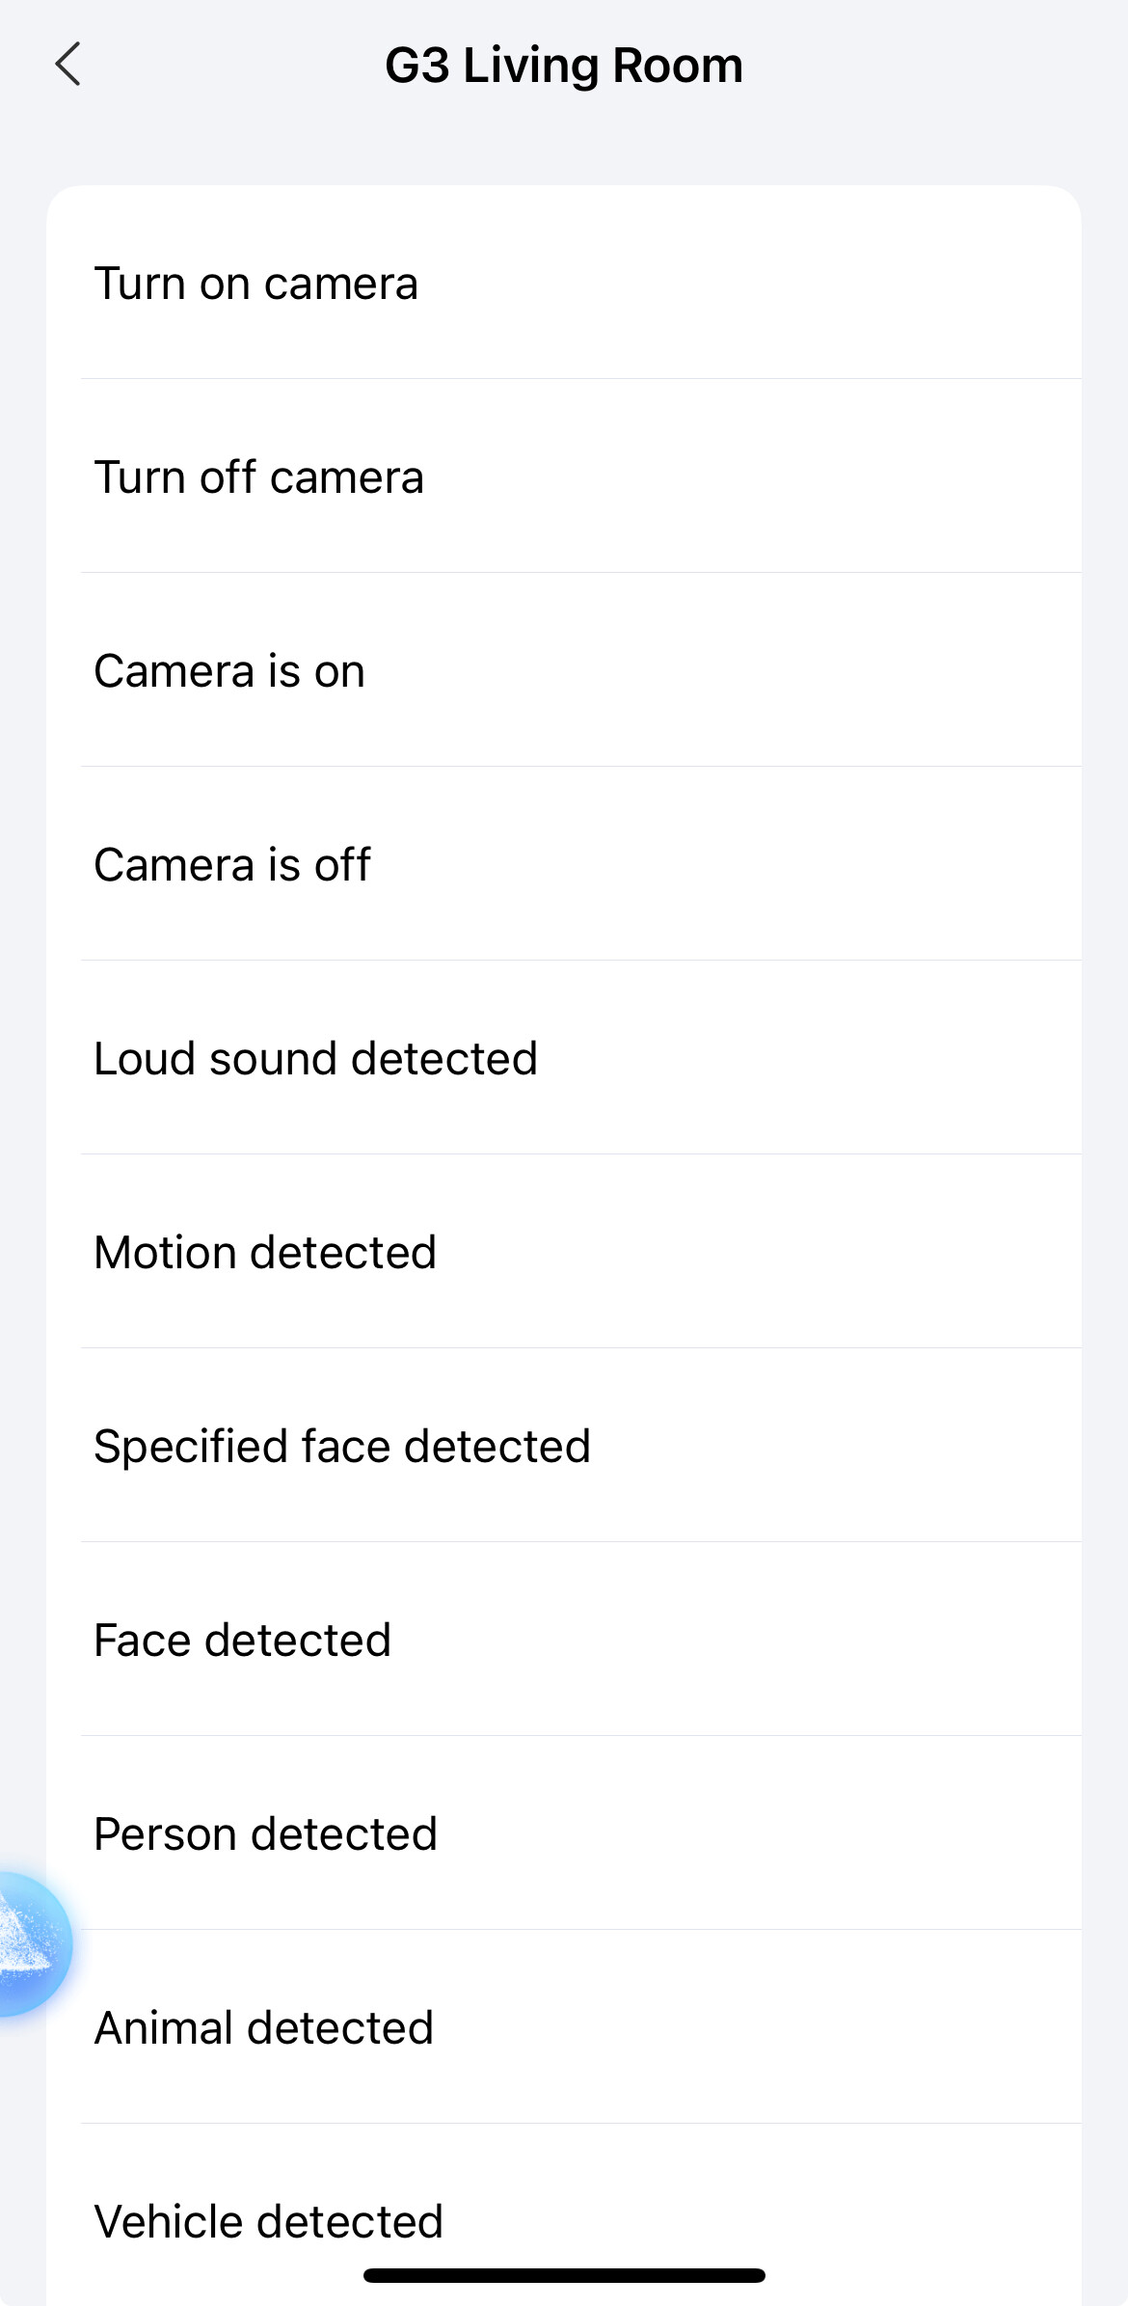Tap the floating blue assistant orb

click(x=29, y=1944)
